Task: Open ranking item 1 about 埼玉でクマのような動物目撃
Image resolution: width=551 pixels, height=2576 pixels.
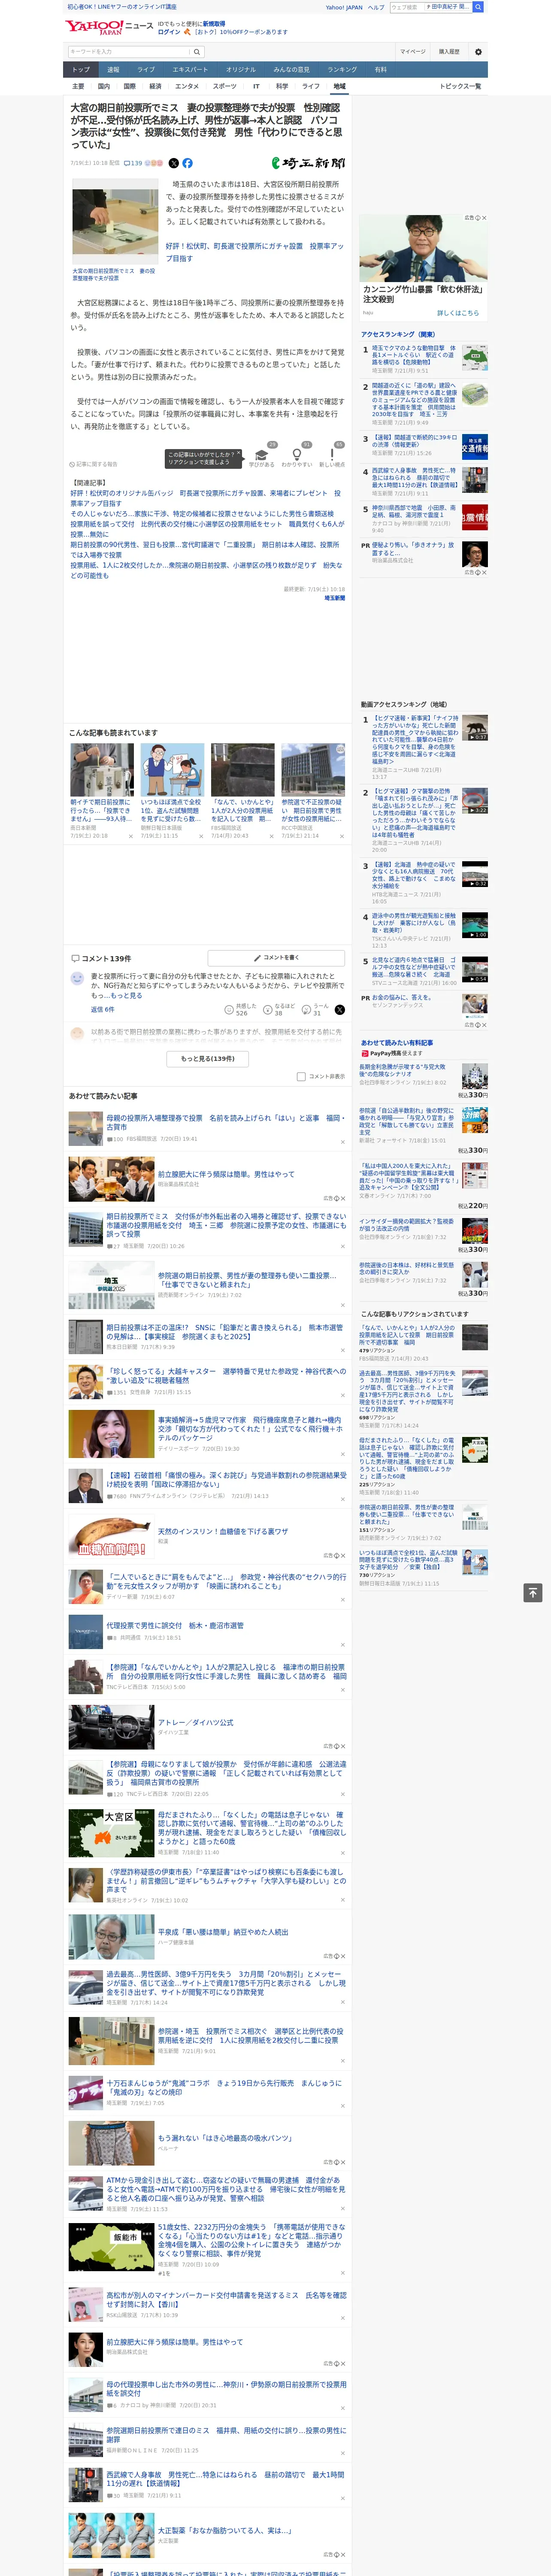Action: pos(414,355)
